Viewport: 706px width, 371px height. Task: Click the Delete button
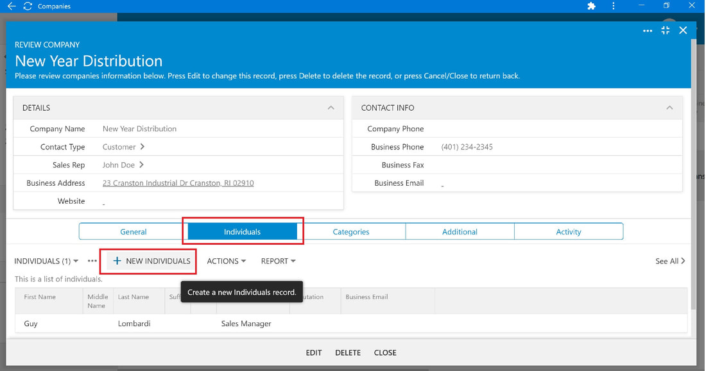tap(348, 352)
